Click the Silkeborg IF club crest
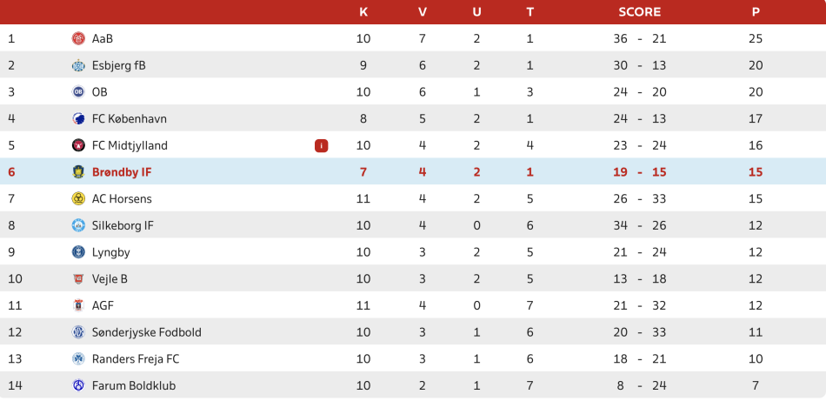 pos(78,225)
